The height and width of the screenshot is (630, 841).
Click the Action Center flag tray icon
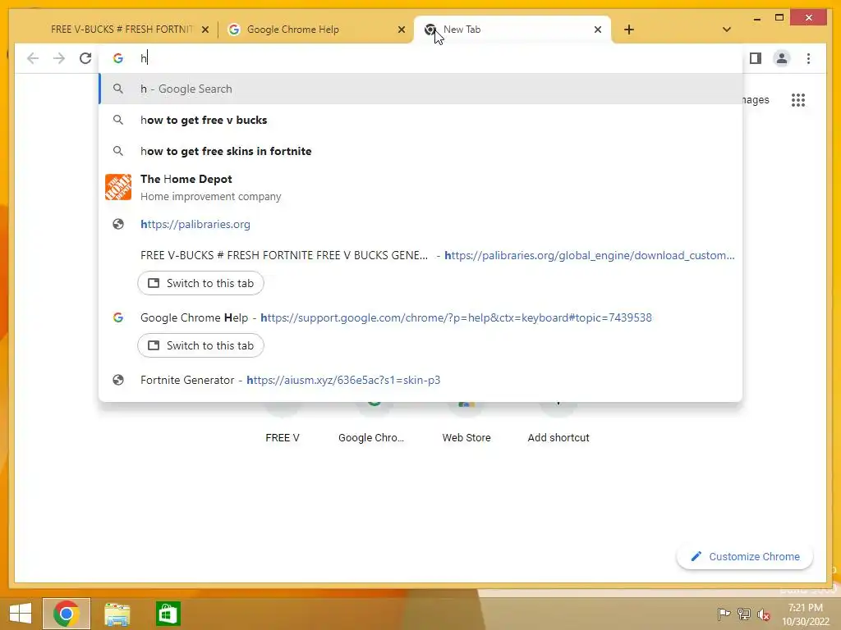[724, 614]
